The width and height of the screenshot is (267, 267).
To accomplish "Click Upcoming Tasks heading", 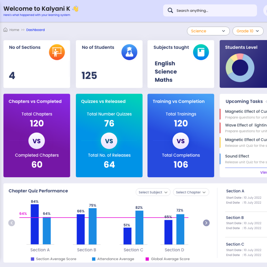I will pyautogui.click(x=244, y=101).
